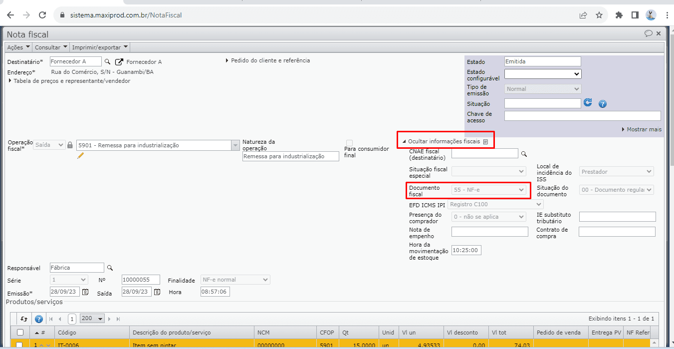
Task: Open the Tipo de emissão dropdown
Action: (x=543, y=89)
